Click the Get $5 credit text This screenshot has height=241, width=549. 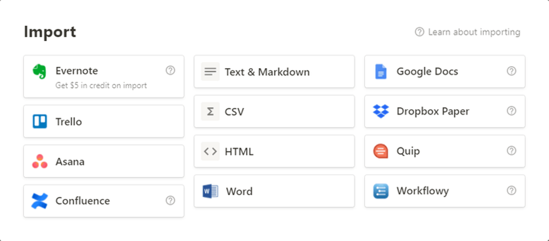pyautogui.click(x=101, y=86)
